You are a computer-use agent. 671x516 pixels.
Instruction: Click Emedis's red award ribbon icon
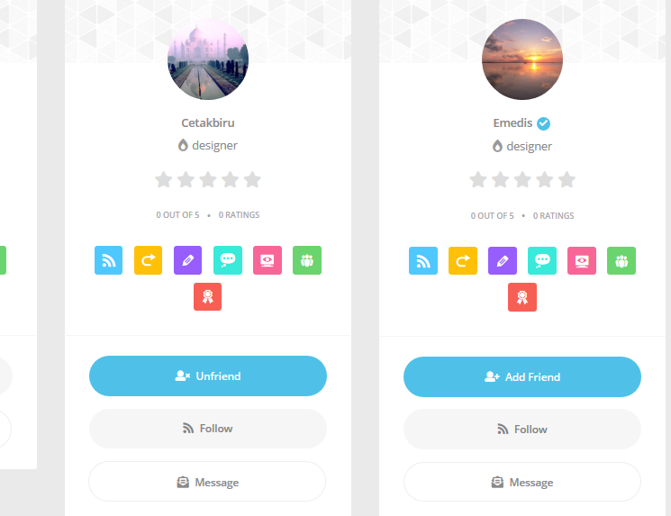coord(522,297)
